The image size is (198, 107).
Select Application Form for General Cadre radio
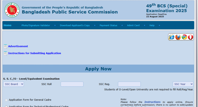[6, 100]
